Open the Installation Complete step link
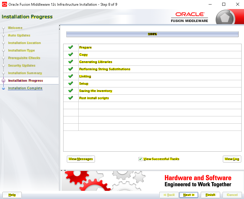Viewport: 244px width, 199px height. (x=25, y=88)
